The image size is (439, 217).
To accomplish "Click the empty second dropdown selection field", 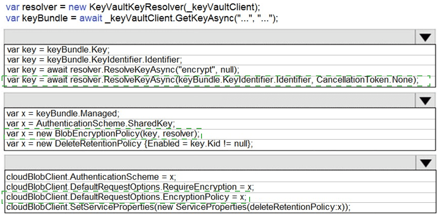I will pyautogui.click(x=208, y=100).
